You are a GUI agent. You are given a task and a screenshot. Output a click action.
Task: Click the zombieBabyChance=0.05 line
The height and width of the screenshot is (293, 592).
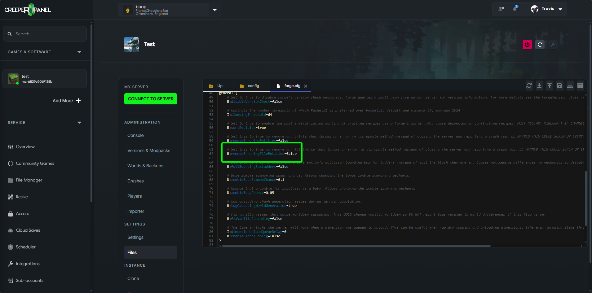250,193
